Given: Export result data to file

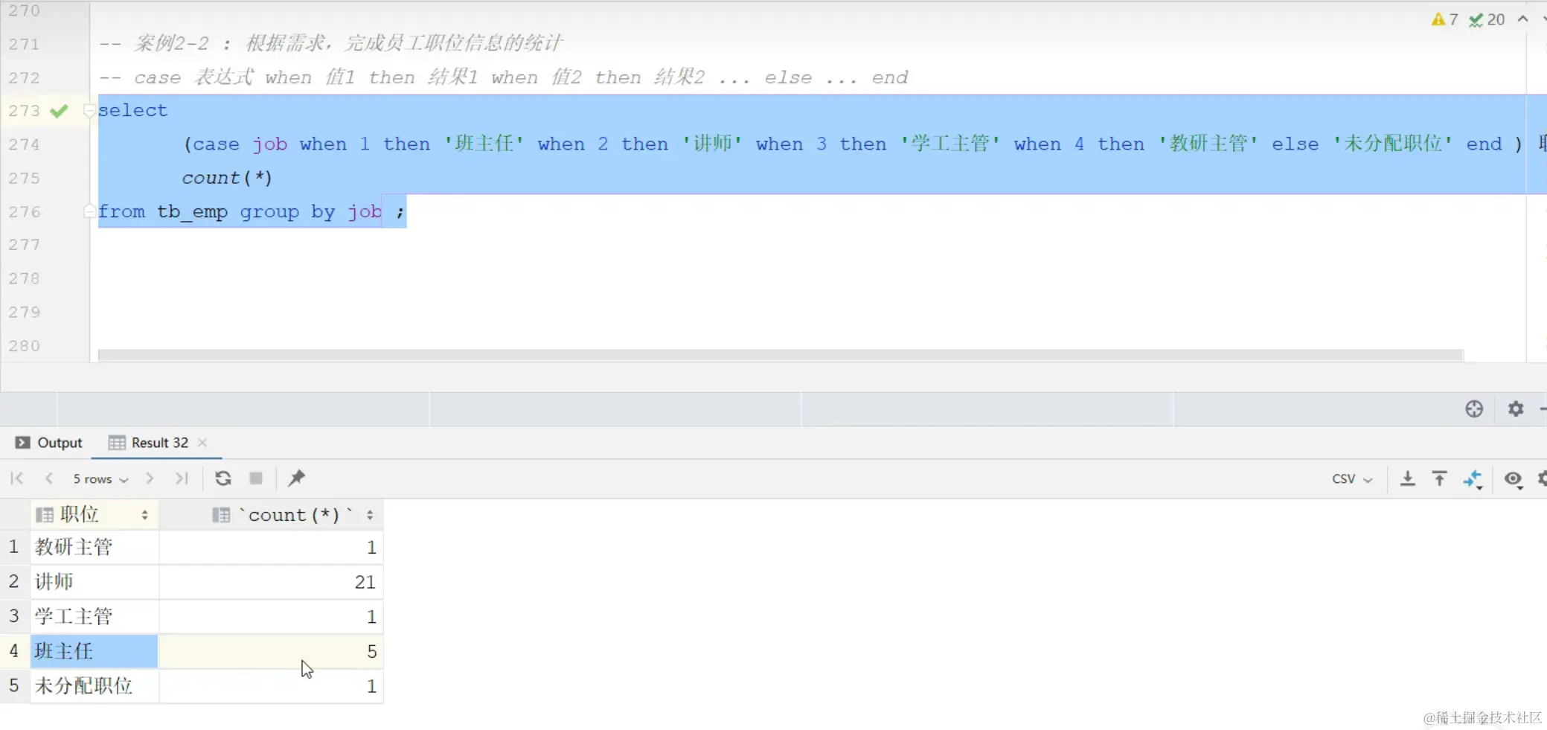Looking at the screenshot, I should (1408, 478).
